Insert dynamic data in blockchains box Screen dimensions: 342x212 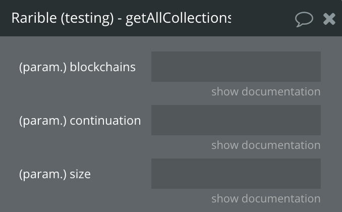236,67
